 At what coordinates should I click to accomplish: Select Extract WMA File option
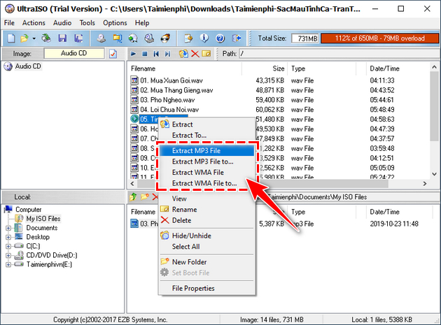207,173
